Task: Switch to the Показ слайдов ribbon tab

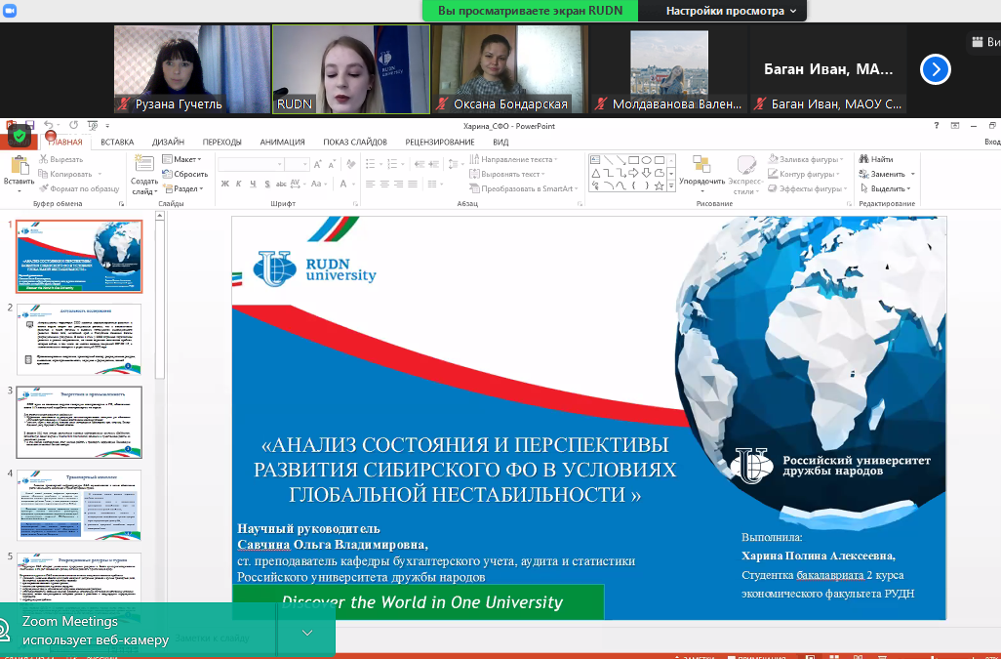Action: tap(355, 142)
